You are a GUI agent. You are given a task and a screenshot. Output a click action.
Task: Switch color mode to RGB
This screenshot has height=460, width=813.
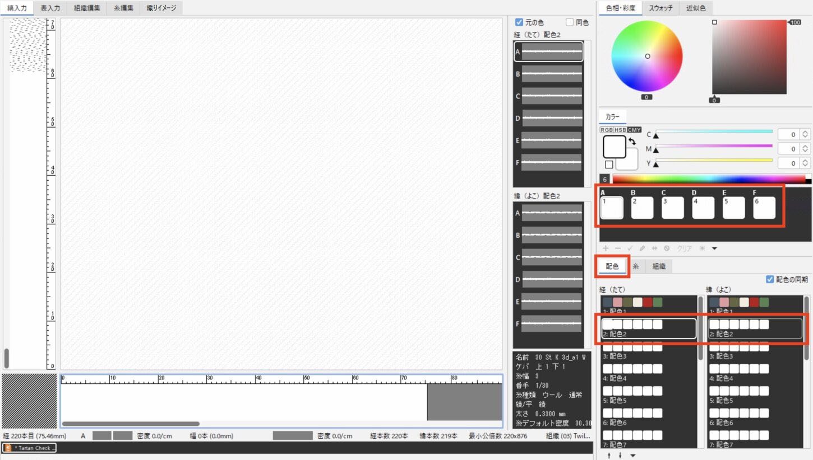[606, 130]
